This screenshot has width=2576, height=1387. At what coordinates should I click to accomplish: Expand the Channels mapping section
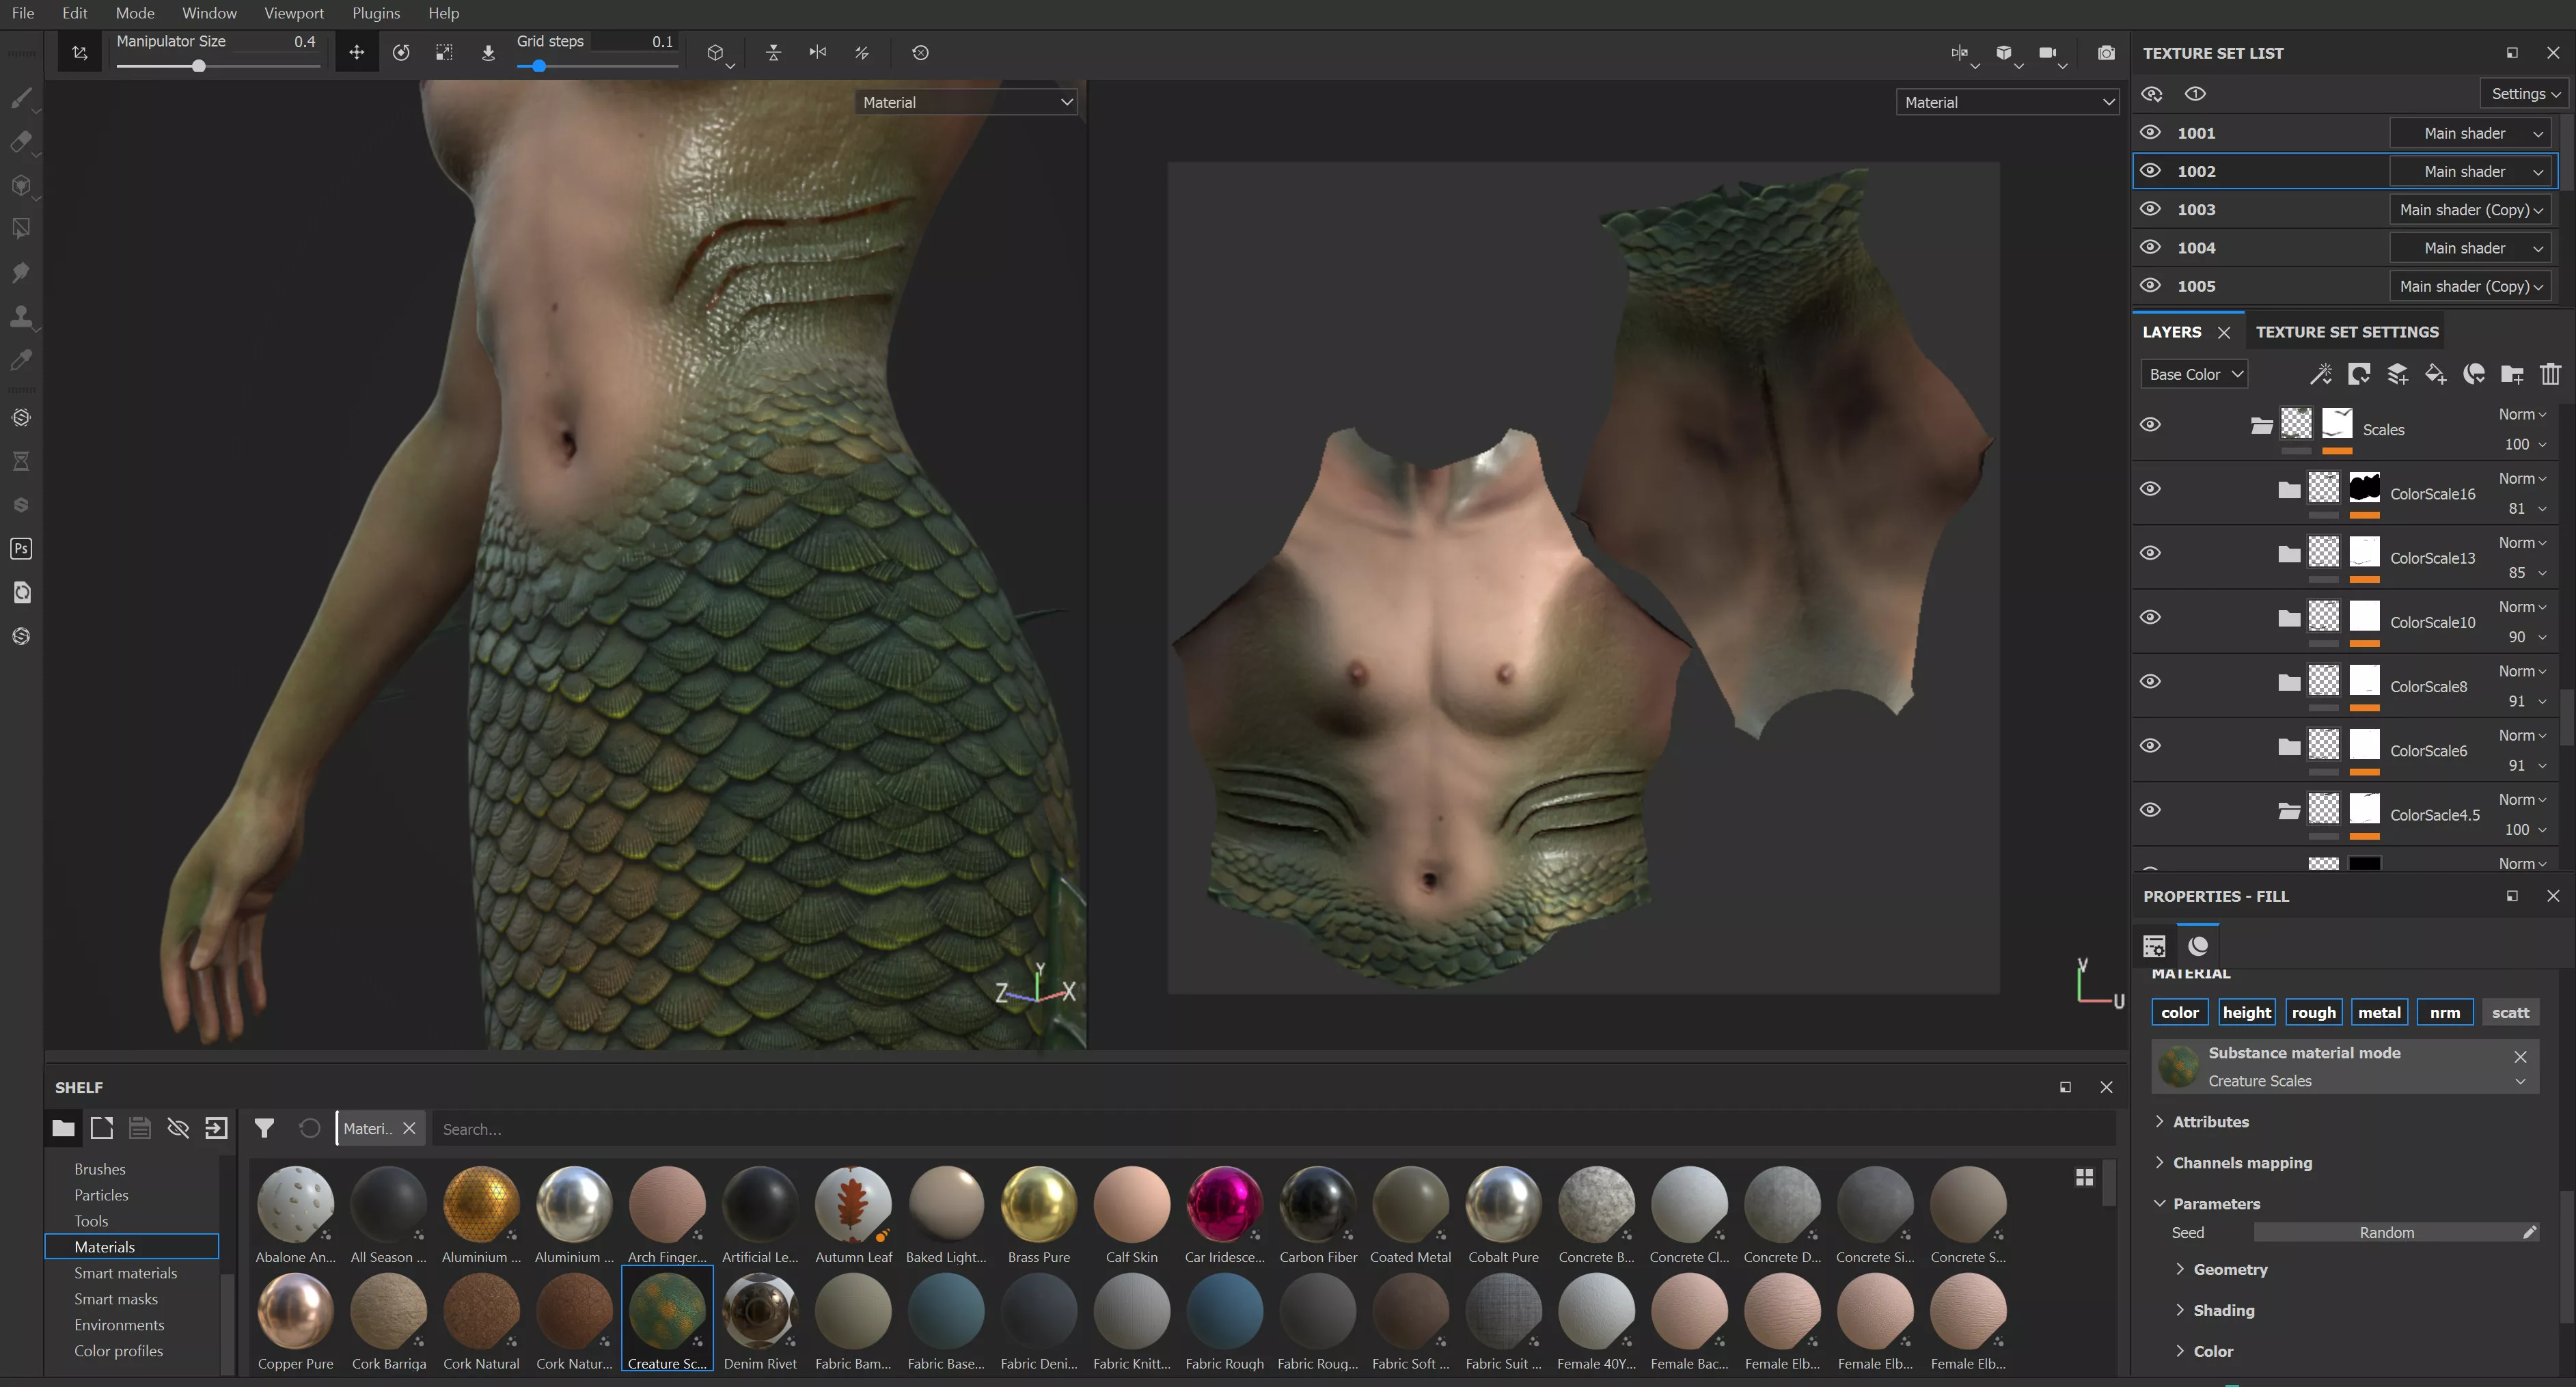click(2241, 1162)
